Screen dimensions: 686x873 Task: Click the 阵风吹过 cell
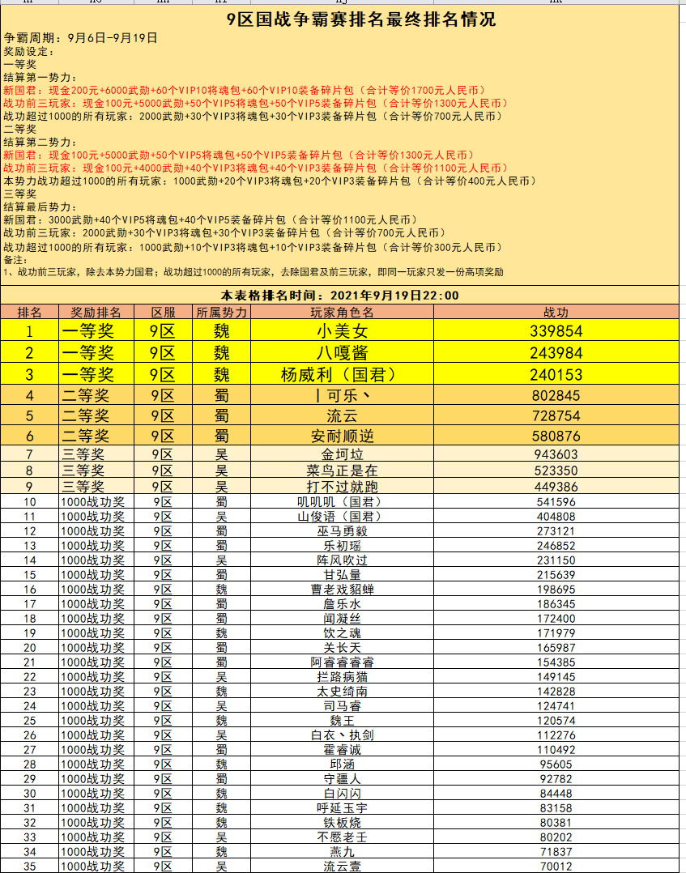pos(342,560)
